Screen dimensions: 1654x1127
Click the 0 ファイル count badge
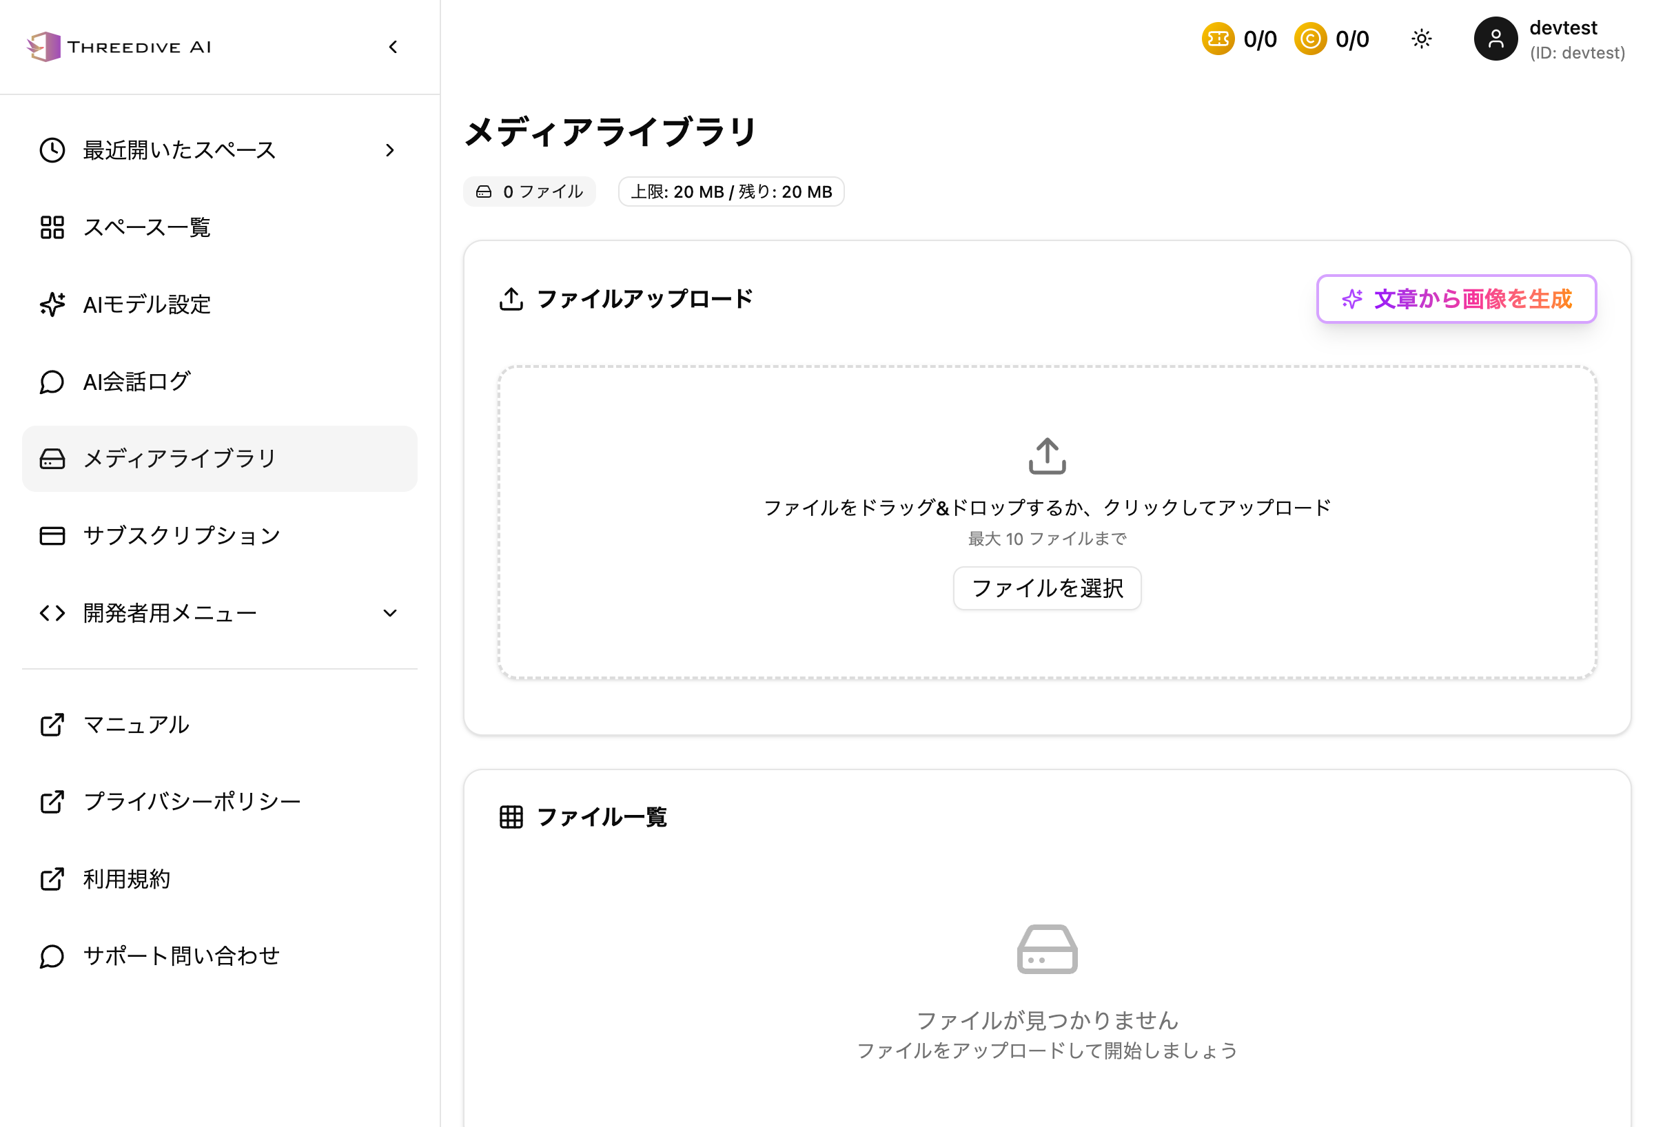pos(529,192)
